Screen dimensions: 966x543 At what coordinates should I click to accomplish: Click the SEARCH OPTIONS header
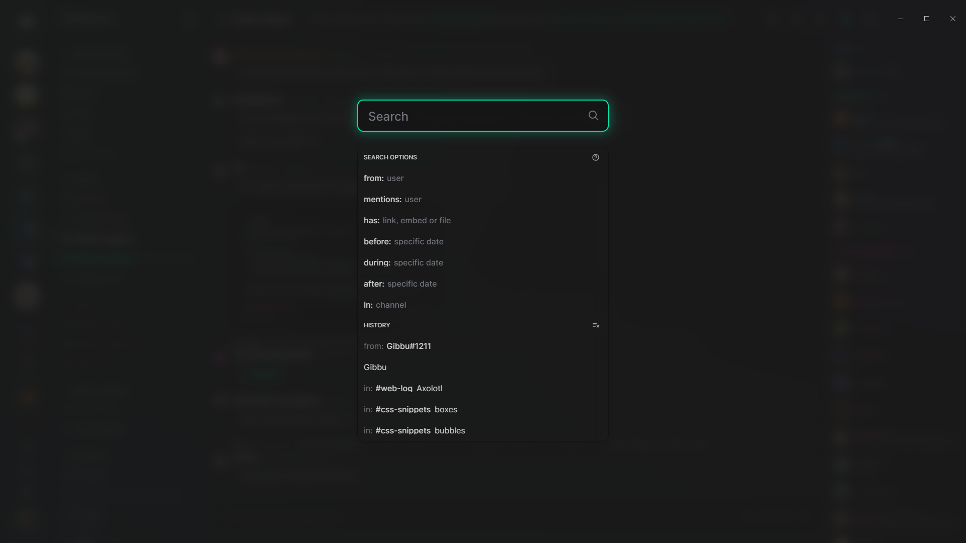pos(390,157)
